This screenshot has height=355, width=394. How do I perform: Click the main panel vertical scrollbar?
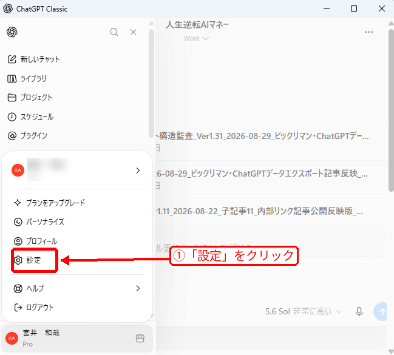coord(391,110)
